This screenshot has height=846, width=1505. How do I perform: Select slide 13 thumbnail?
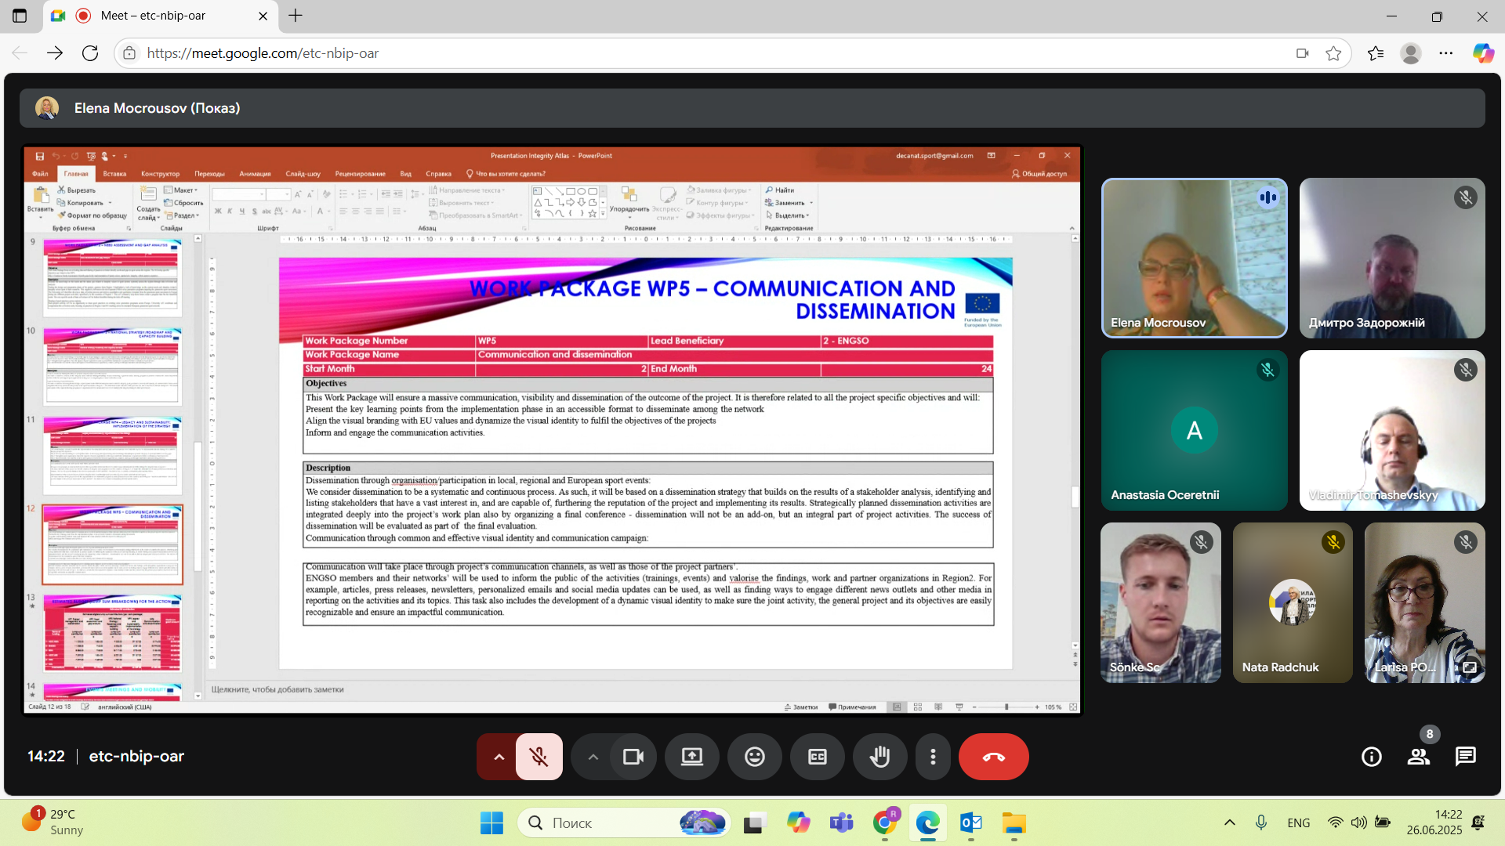[113, 633]
